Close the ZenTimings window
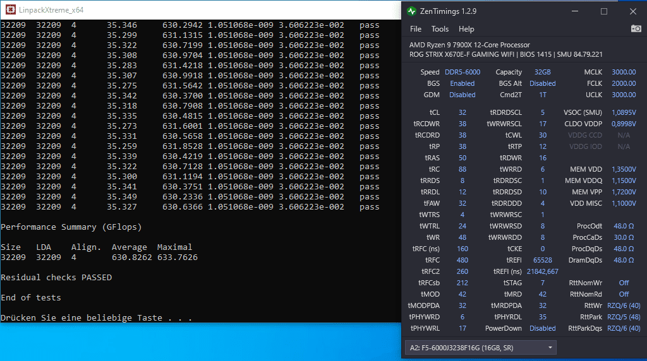Screen dimensions: 647x361 click(x=633, y=11)
